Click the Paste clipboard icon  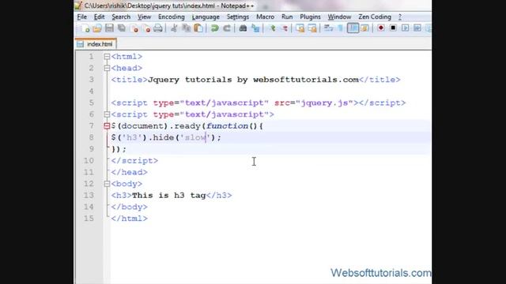point(198,28)
